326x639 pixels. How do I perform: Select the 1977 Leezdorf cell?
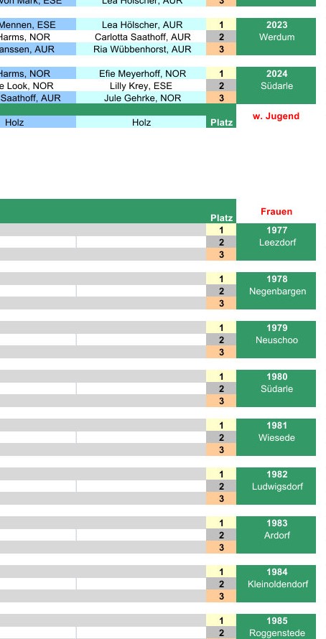pyautogui.click(x=276, y=242)
